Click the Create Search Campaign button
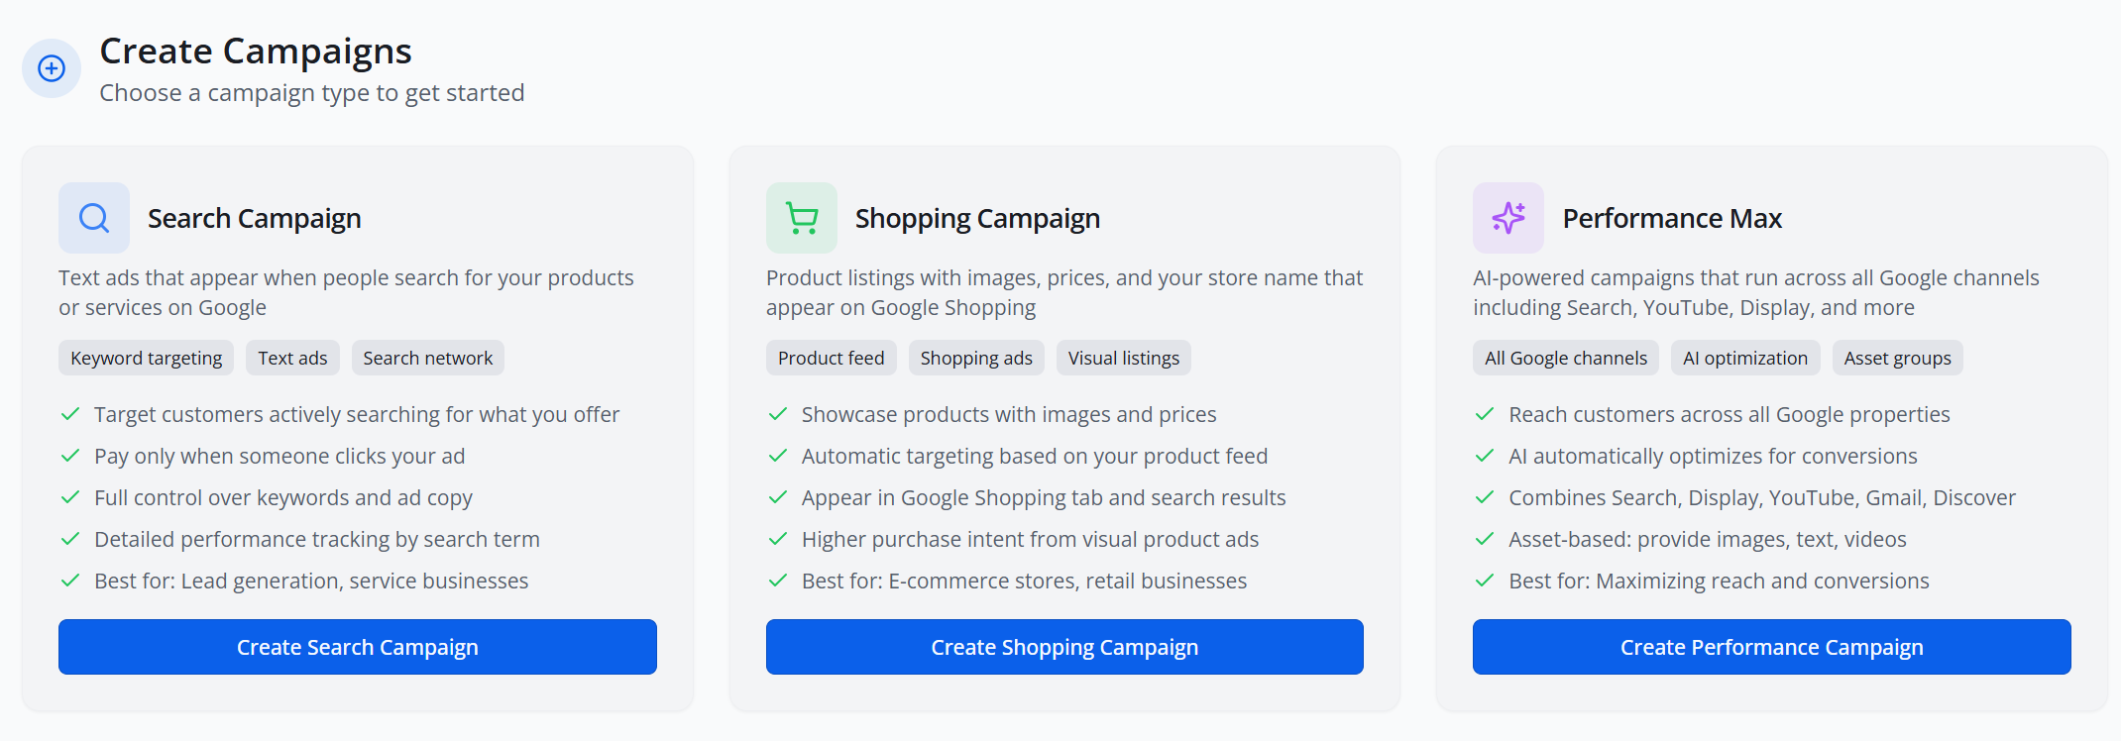2121x741 pixels. coord(358,647)
